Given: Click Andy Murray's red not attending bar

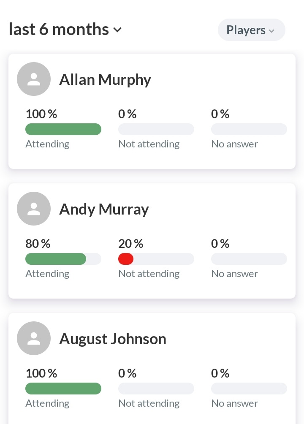Looking at the screenshot, I should [x=126, y=259].
